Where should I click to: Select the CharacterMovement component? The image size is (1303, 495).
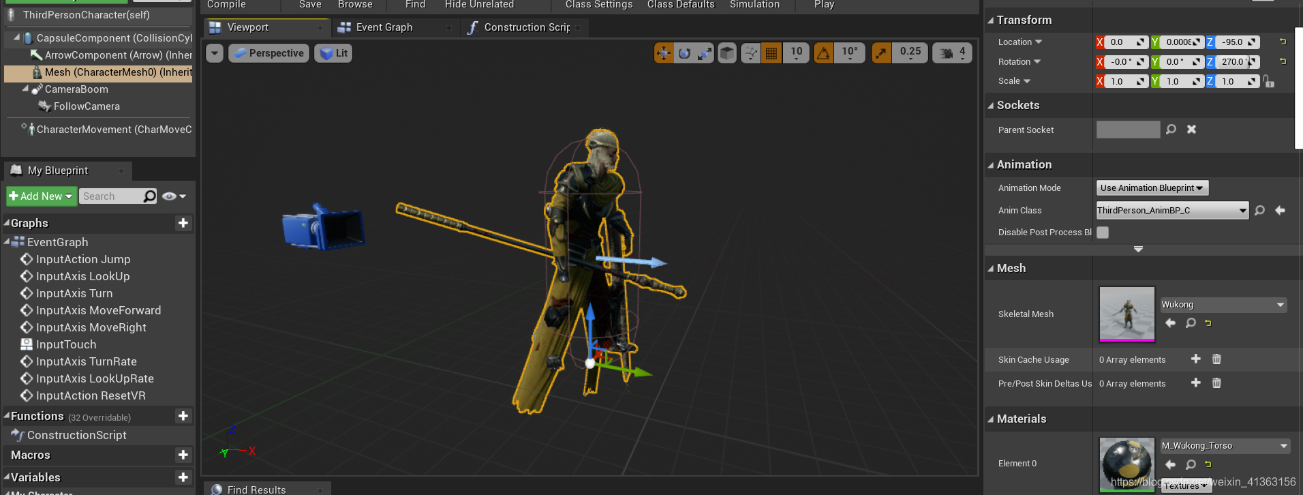(x=106, y=130)
